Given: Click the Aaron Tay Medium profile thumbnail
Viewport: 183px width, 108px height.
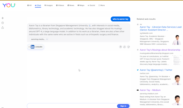Looking at the screenshot, I should click(177, 100).
